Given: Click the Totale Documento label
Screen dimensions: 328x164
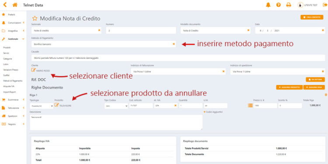Looking at the screenshot, I should tap(194, 154).
